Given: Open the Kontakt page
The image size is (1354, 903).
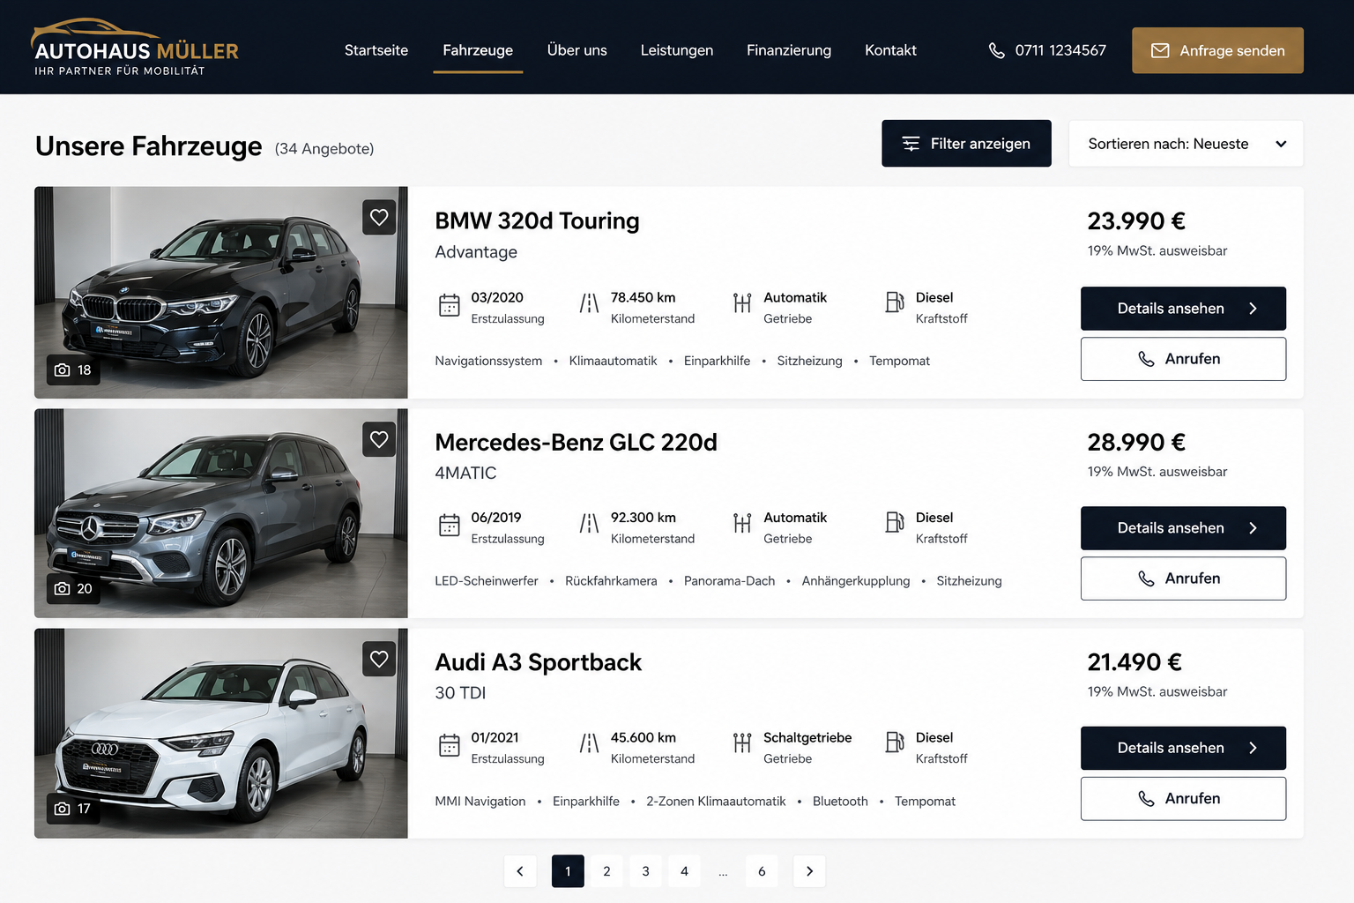Looking at the screenshot, I should click(x=890, y=50).
